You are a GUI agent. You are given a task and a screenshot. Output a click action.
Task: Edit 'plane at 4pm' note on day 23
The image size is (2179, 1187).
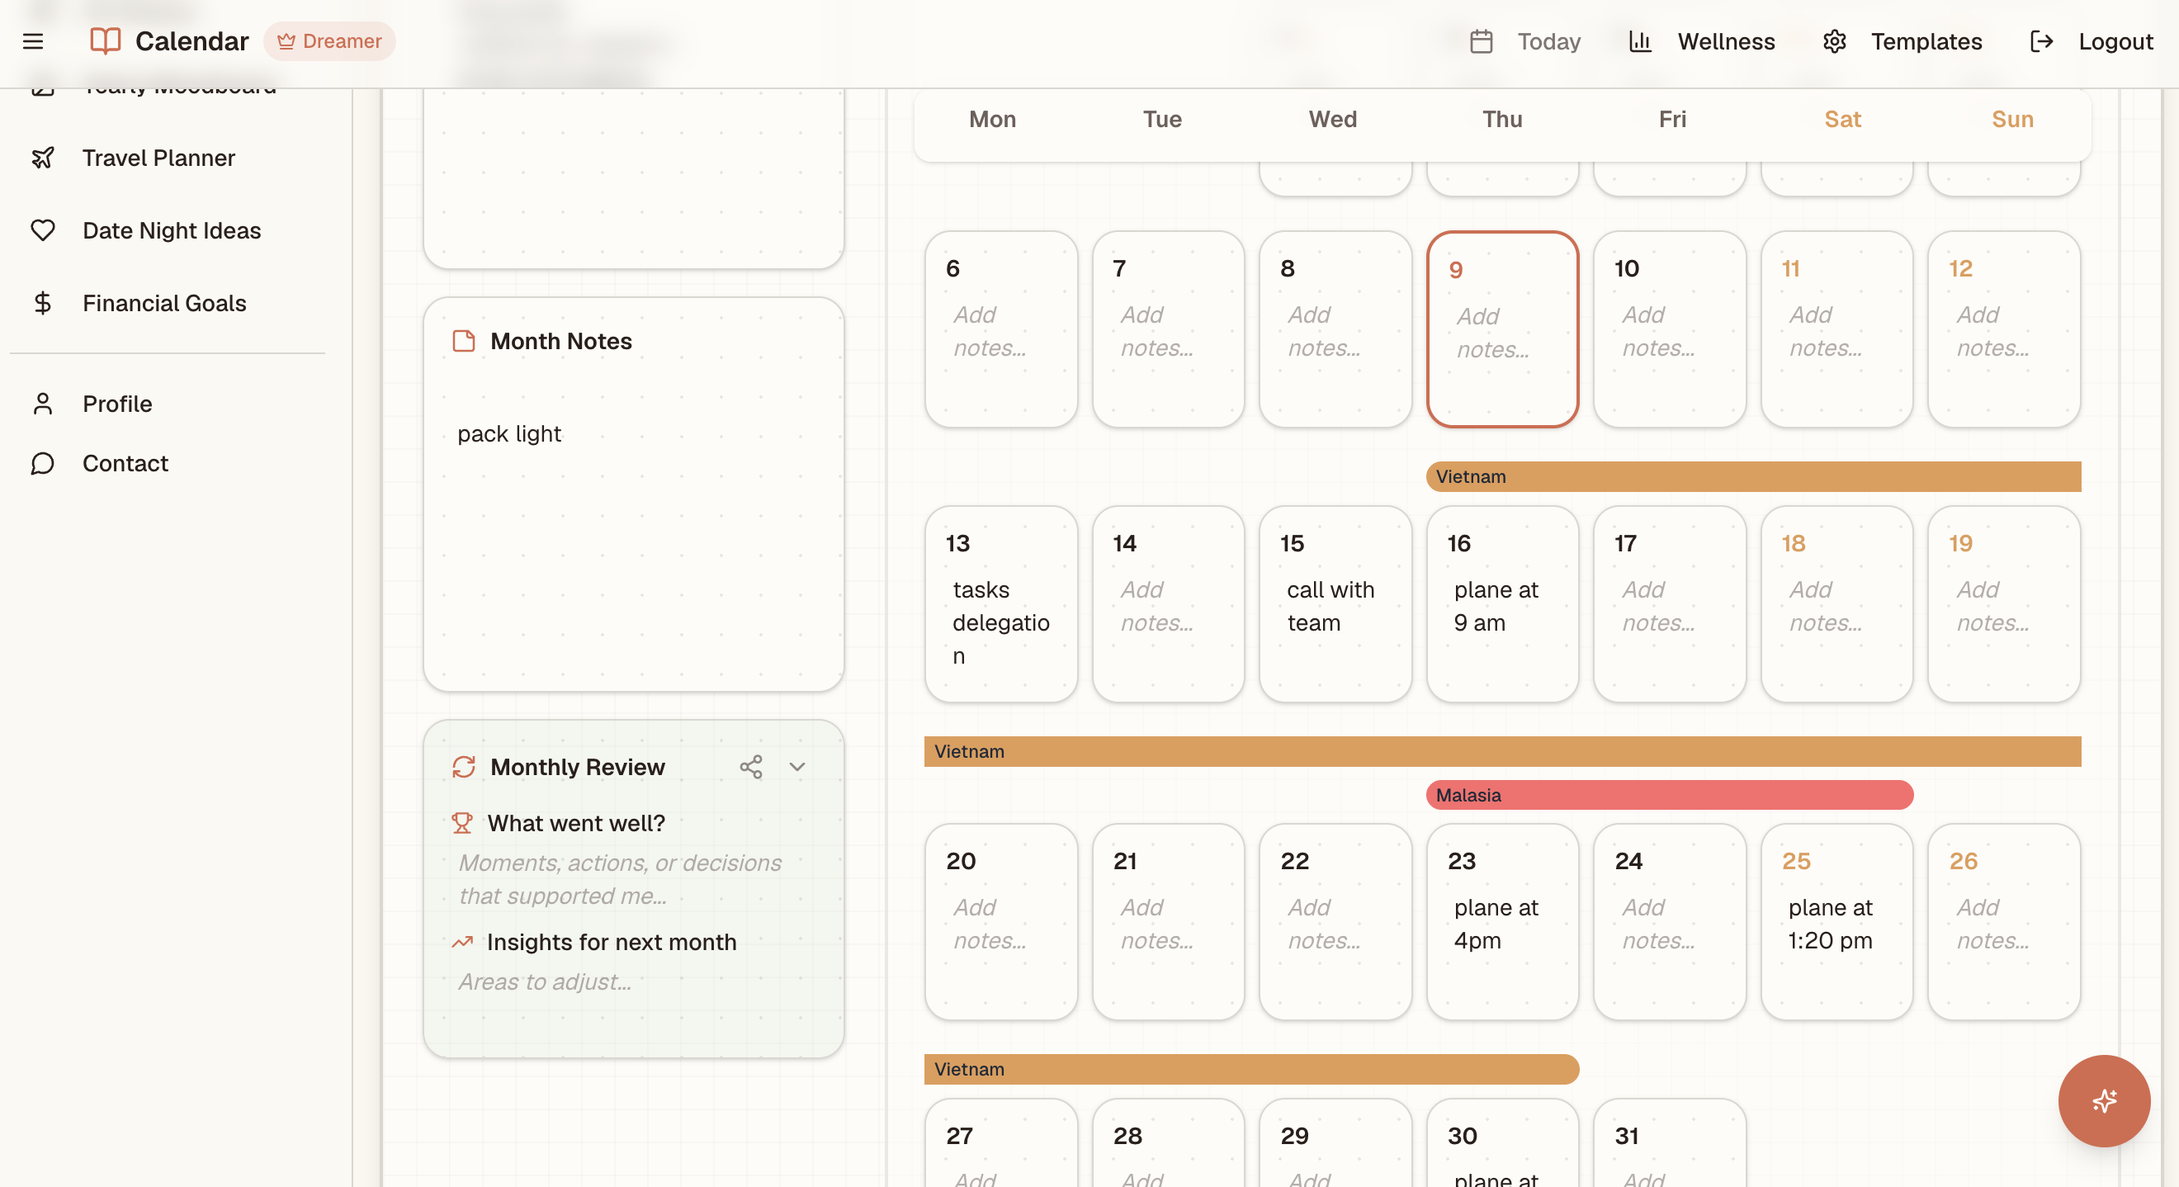[x=1502, y=924]
